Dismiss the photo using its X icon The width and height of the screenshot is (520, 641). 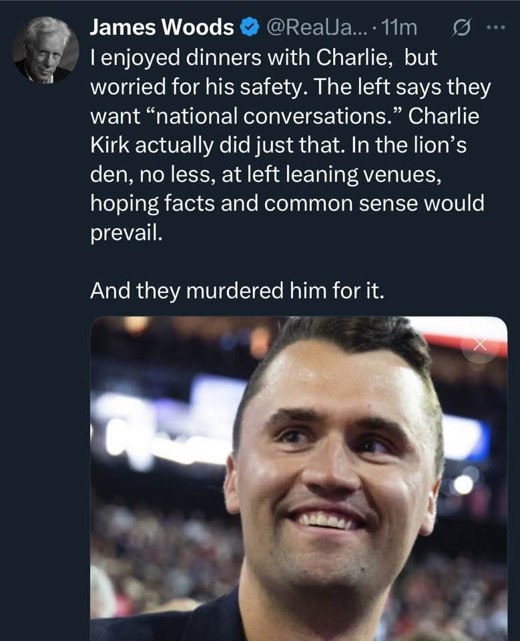479,345
